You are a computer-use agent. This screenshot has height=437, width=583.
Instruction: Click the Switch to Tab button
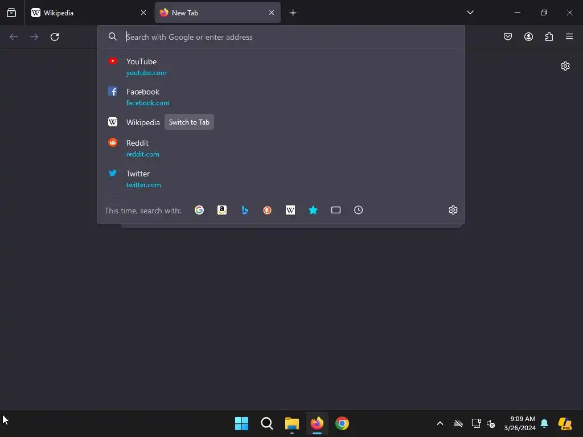pyautogui.click(x=189, y=122)
